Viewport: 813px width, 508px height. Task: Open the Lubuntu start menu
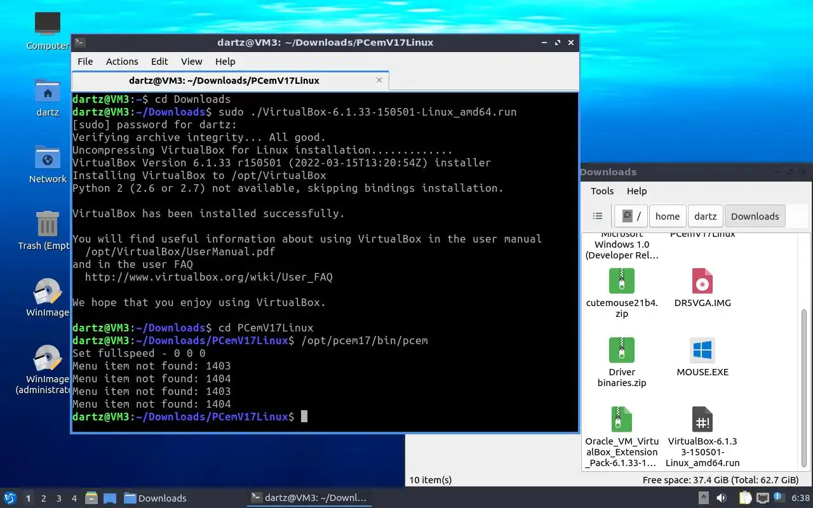click(10, 498)
